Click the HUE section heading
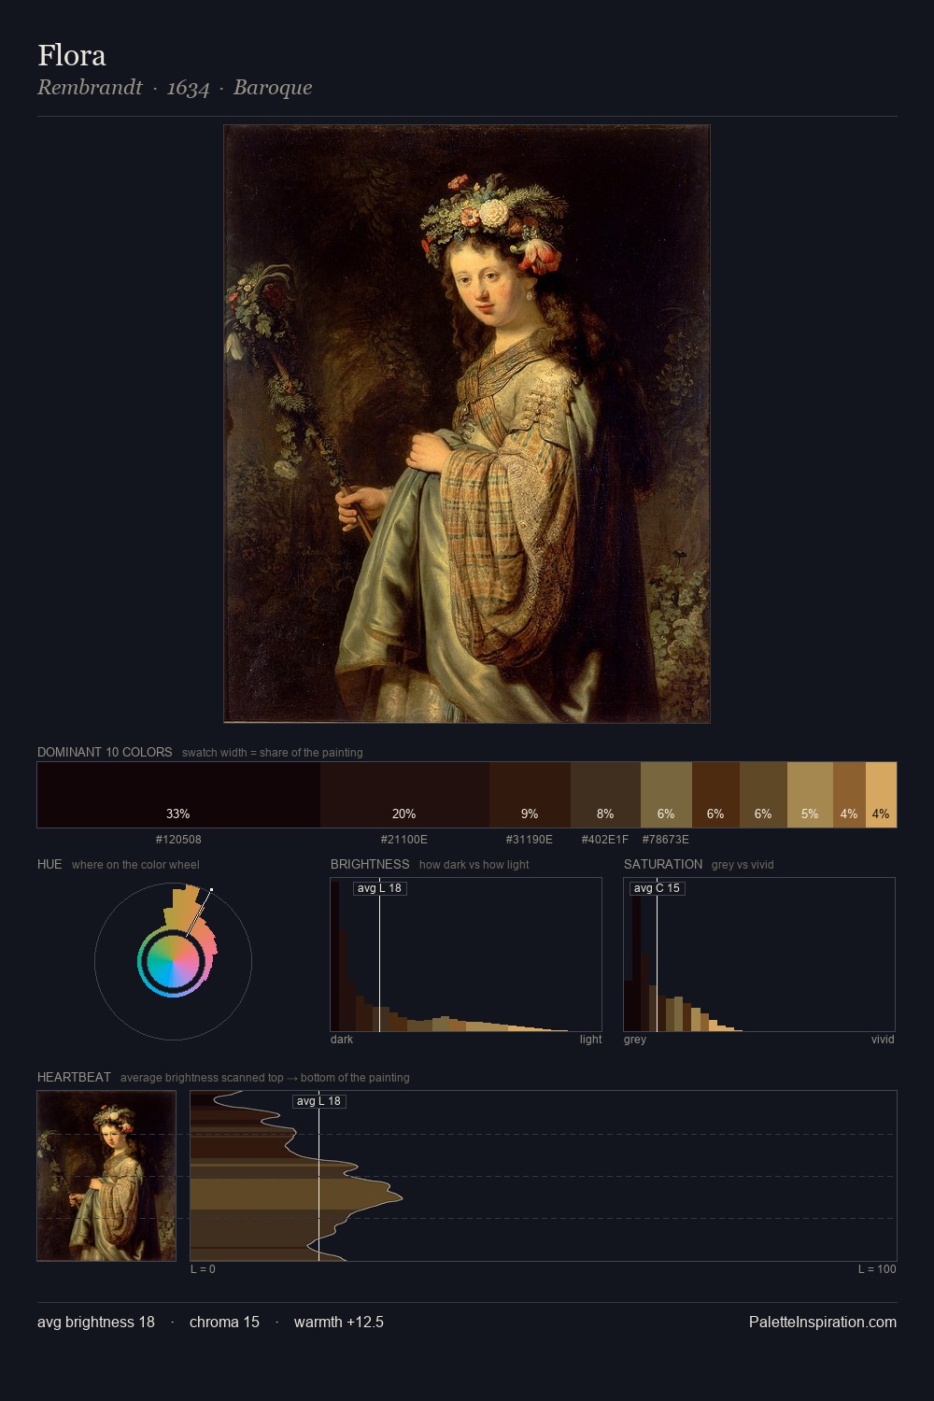Screen dimensions: 934x1401 click(50, 864)
